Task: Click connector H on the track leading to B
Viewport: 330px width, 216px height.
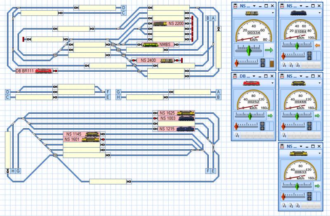Action: [118, 97]
